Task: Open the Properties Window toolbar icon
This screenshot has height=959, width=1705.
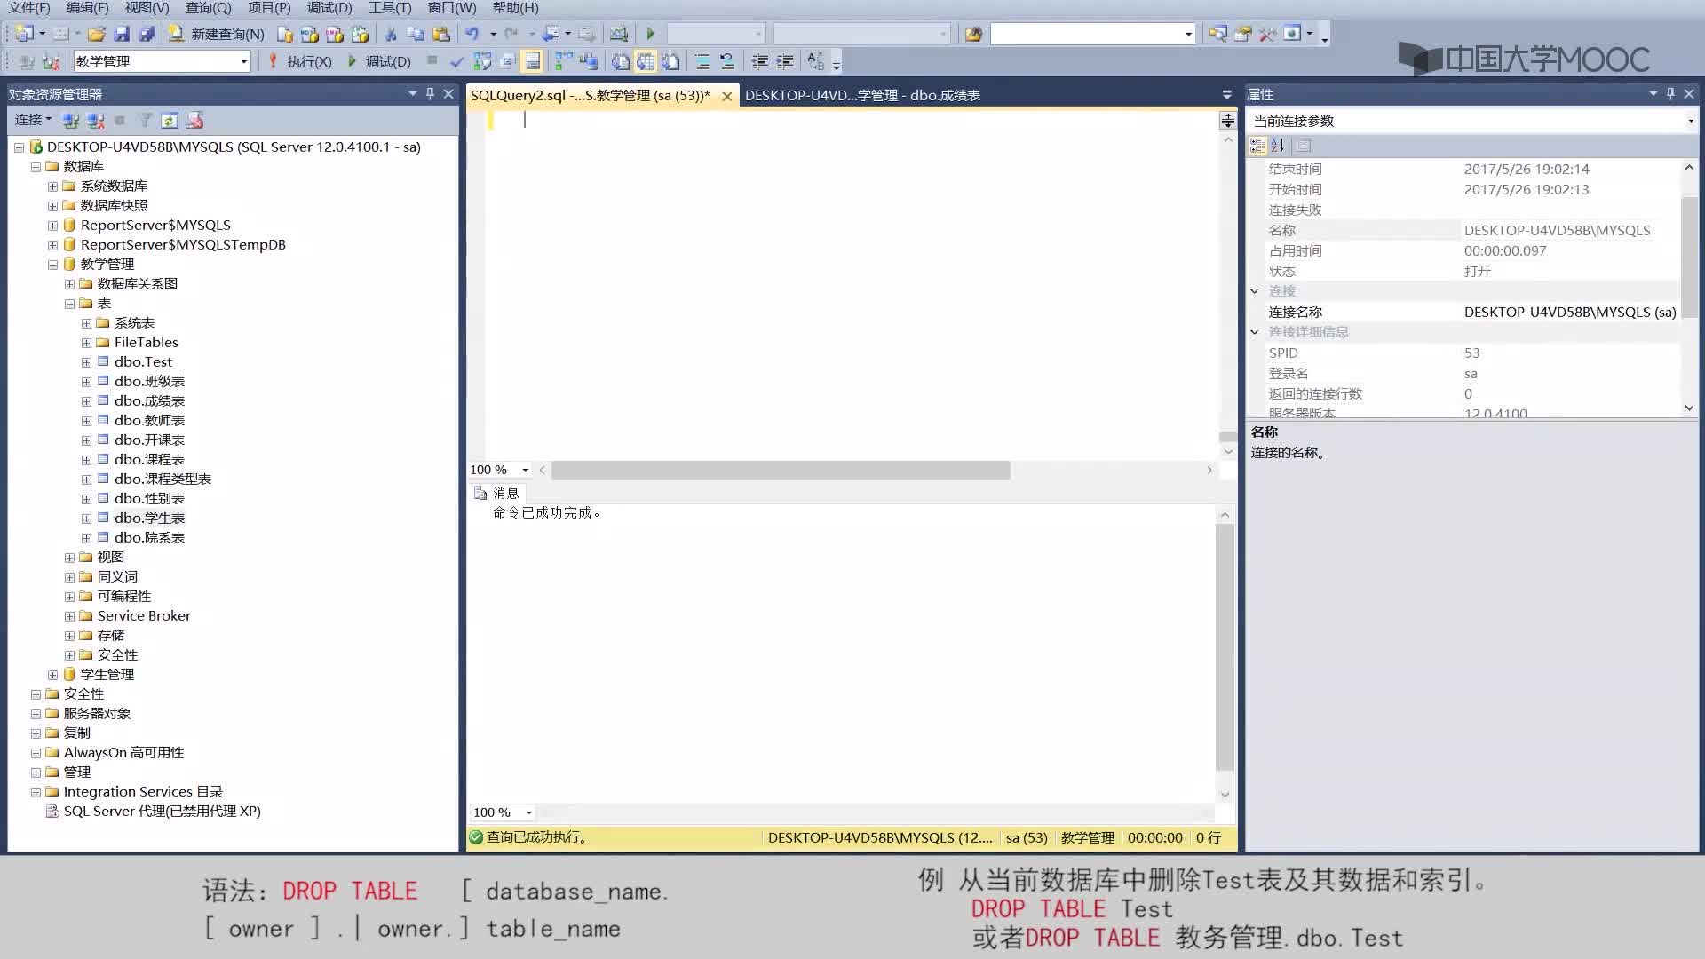Action: click(1242, 34)
